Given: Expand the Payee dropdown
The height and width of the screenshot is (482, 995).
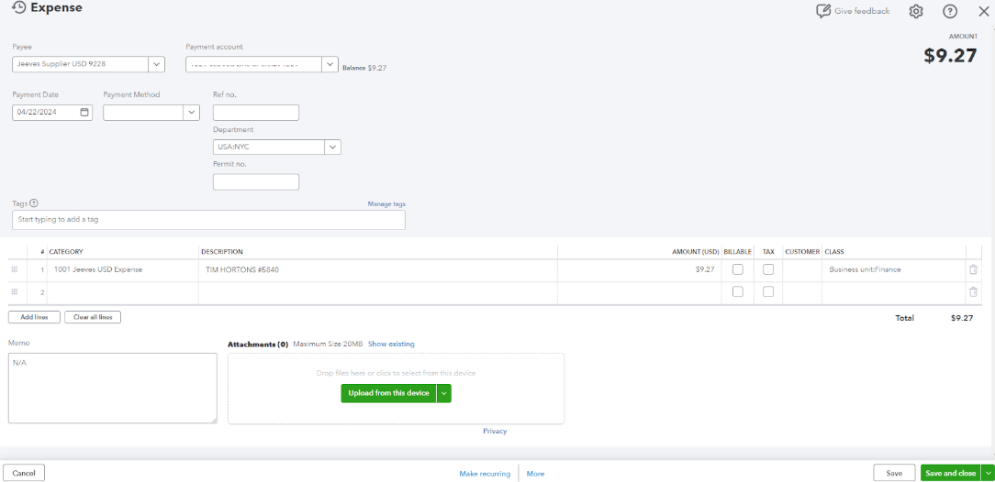Looking at the screenshot, I should pyautogui.click(x=156, y=64).
